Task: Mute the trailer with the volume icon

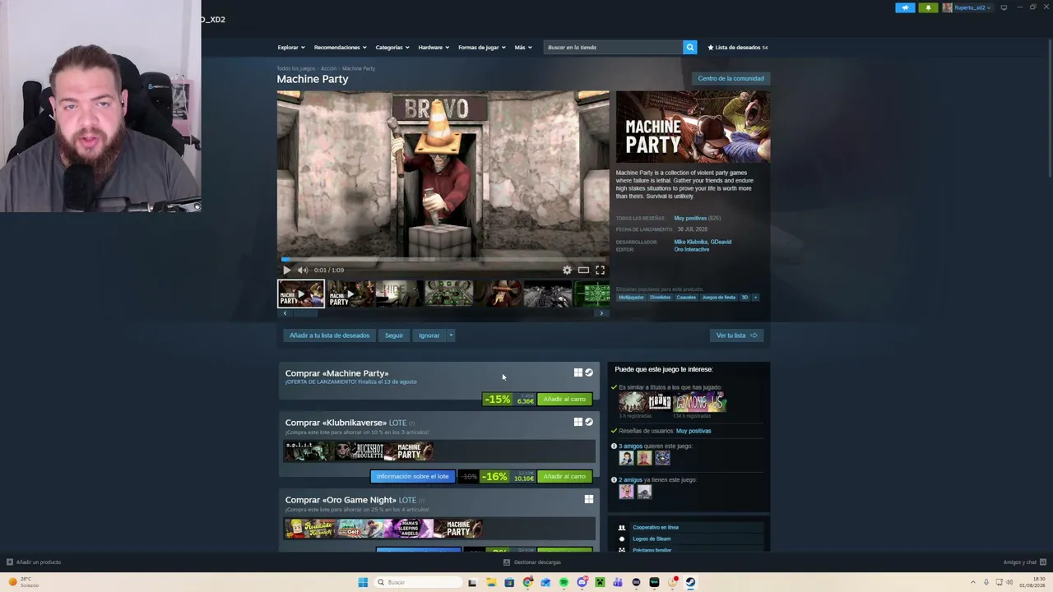Action: (x=303, y=270)
